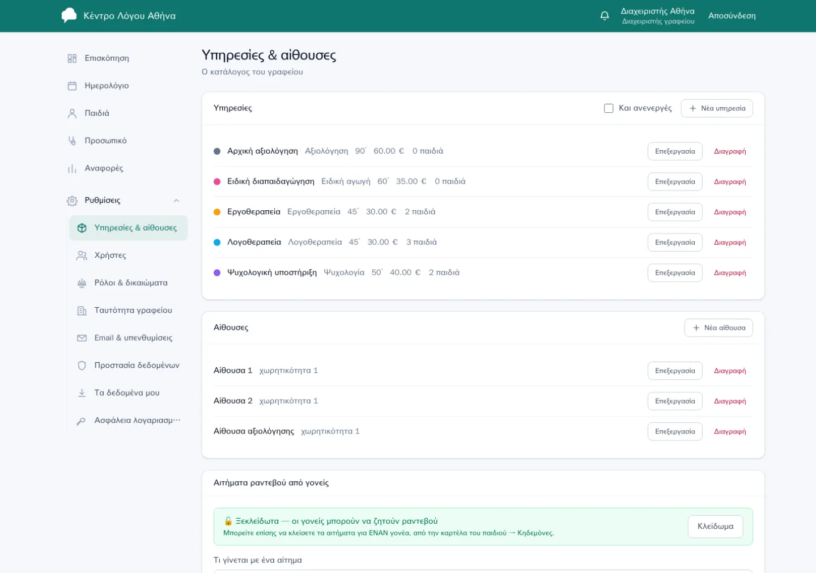Click the Παιδιά person icon
Image resolution: width=816 pixels, height=573 pixels.
72,113
